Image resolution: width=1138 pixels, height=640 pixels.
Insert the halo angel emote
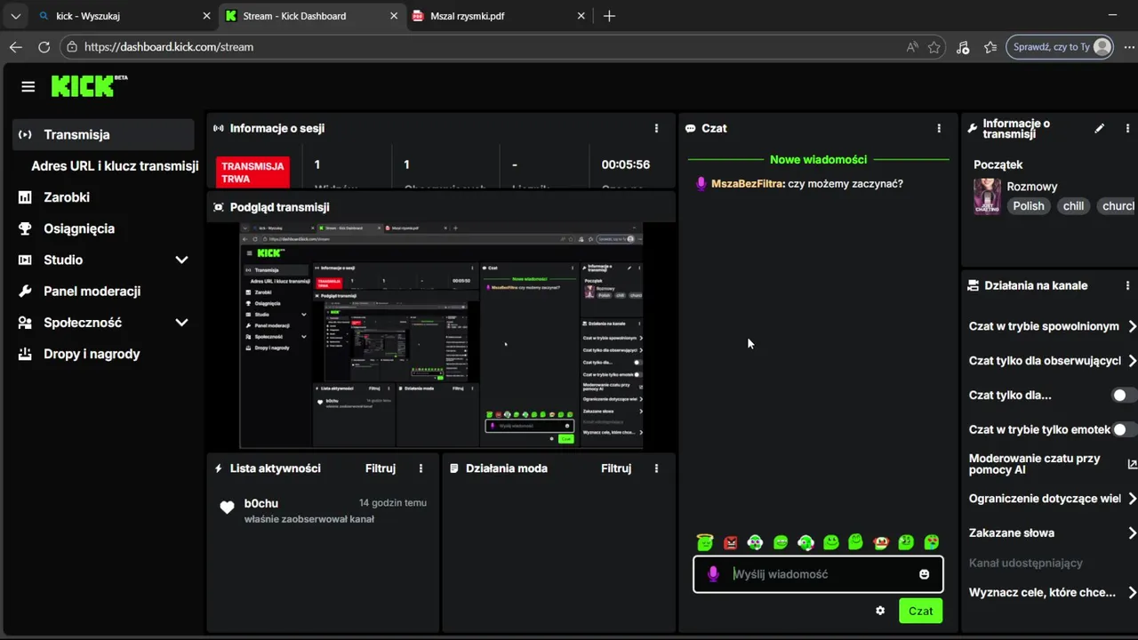coord(705,541)
